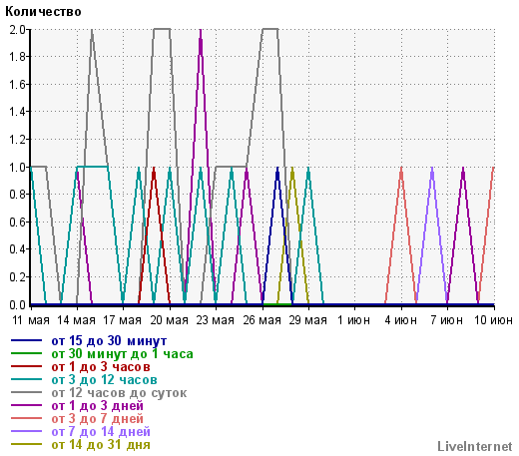
Task: Click the green legend line swatch
Action: pyautogui.click(x=26, y=353)
